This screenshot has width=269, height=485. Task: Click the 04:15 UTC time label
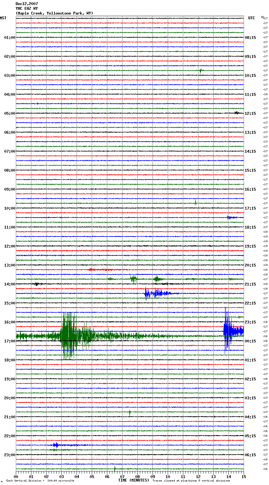[250, 417]
